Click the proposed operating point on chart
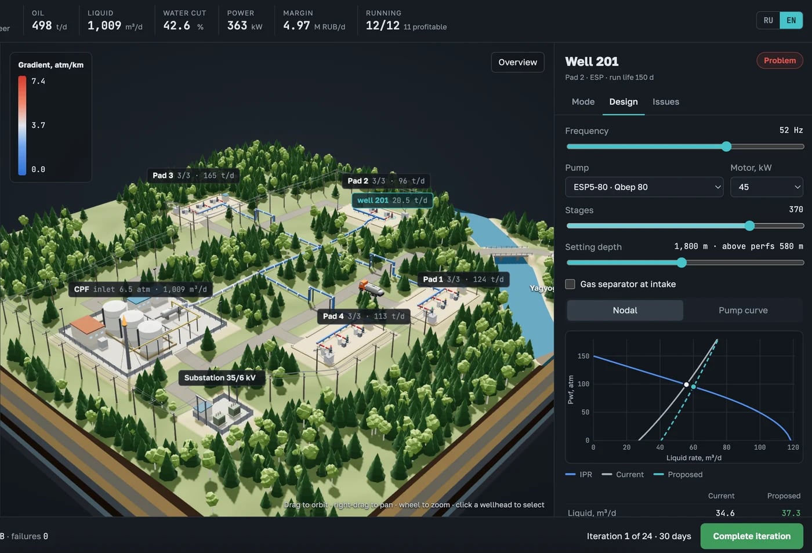Screen dimensions: 812x553 694,387
